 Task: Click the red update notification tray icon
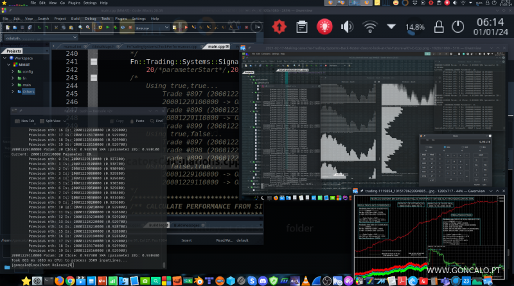click(x=279, y=26)
